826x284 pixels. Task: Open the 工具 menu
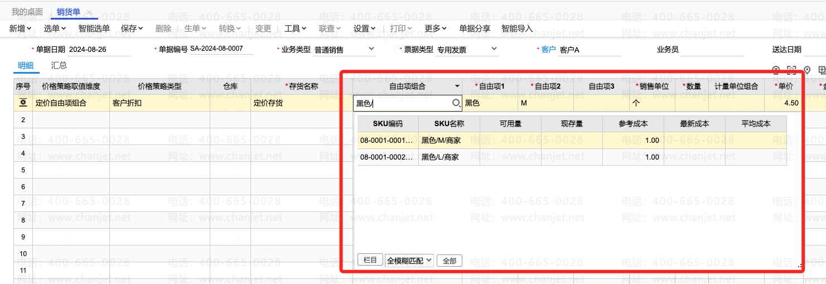pyautogui.click(x=296, y=28)
